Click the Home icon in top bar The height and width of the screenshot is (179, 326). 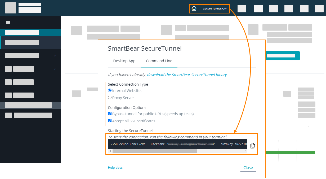(x=194, y=8)
